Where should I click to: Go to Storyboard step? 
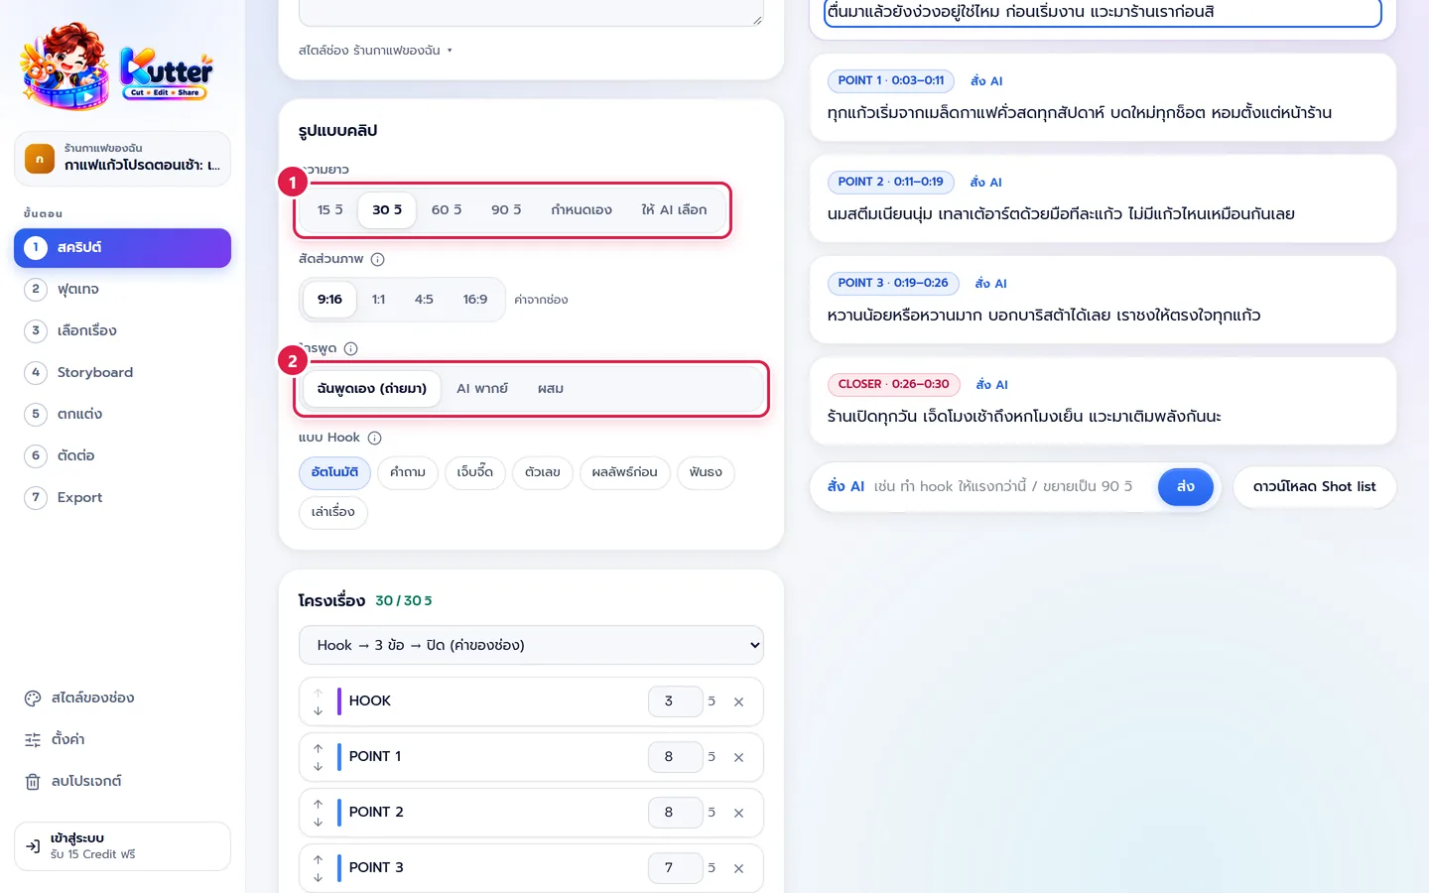coord(122,372)
